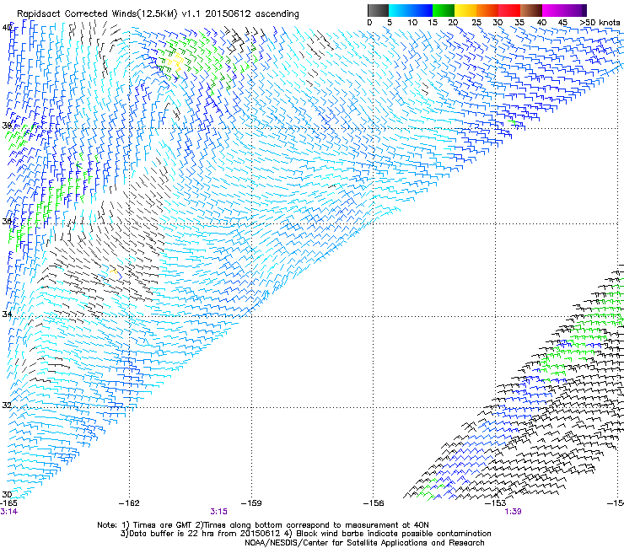
Task: Click the legend scale label "15"
Action: coord(433,23)
